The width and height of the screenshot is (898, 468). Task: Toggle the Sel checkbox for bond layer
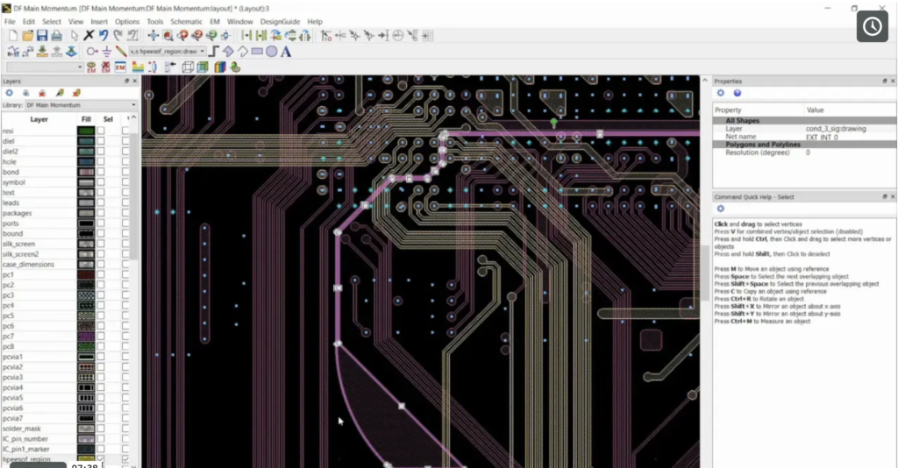tap(101, 172)
